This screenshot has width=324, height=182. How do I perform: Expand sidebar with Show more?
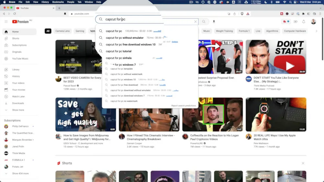[18, 110]
